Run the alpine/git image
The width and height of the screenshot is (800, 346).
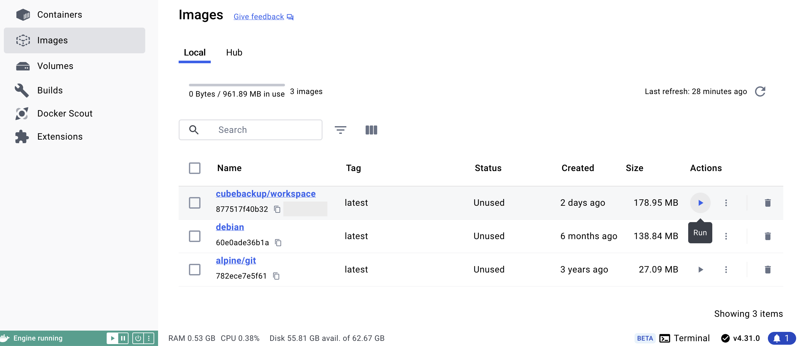(x=700, y=270)
